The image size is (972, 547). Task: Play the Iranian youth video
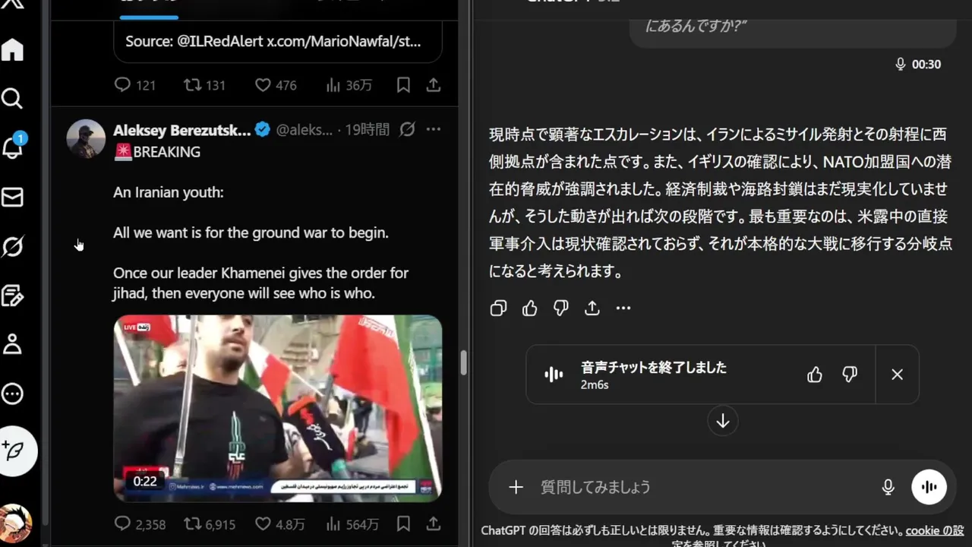pyautogui.click(x=278, y=408)
